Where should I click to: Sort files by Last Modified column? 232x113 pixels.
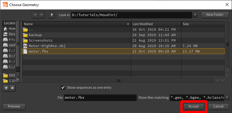pos(156,24)
